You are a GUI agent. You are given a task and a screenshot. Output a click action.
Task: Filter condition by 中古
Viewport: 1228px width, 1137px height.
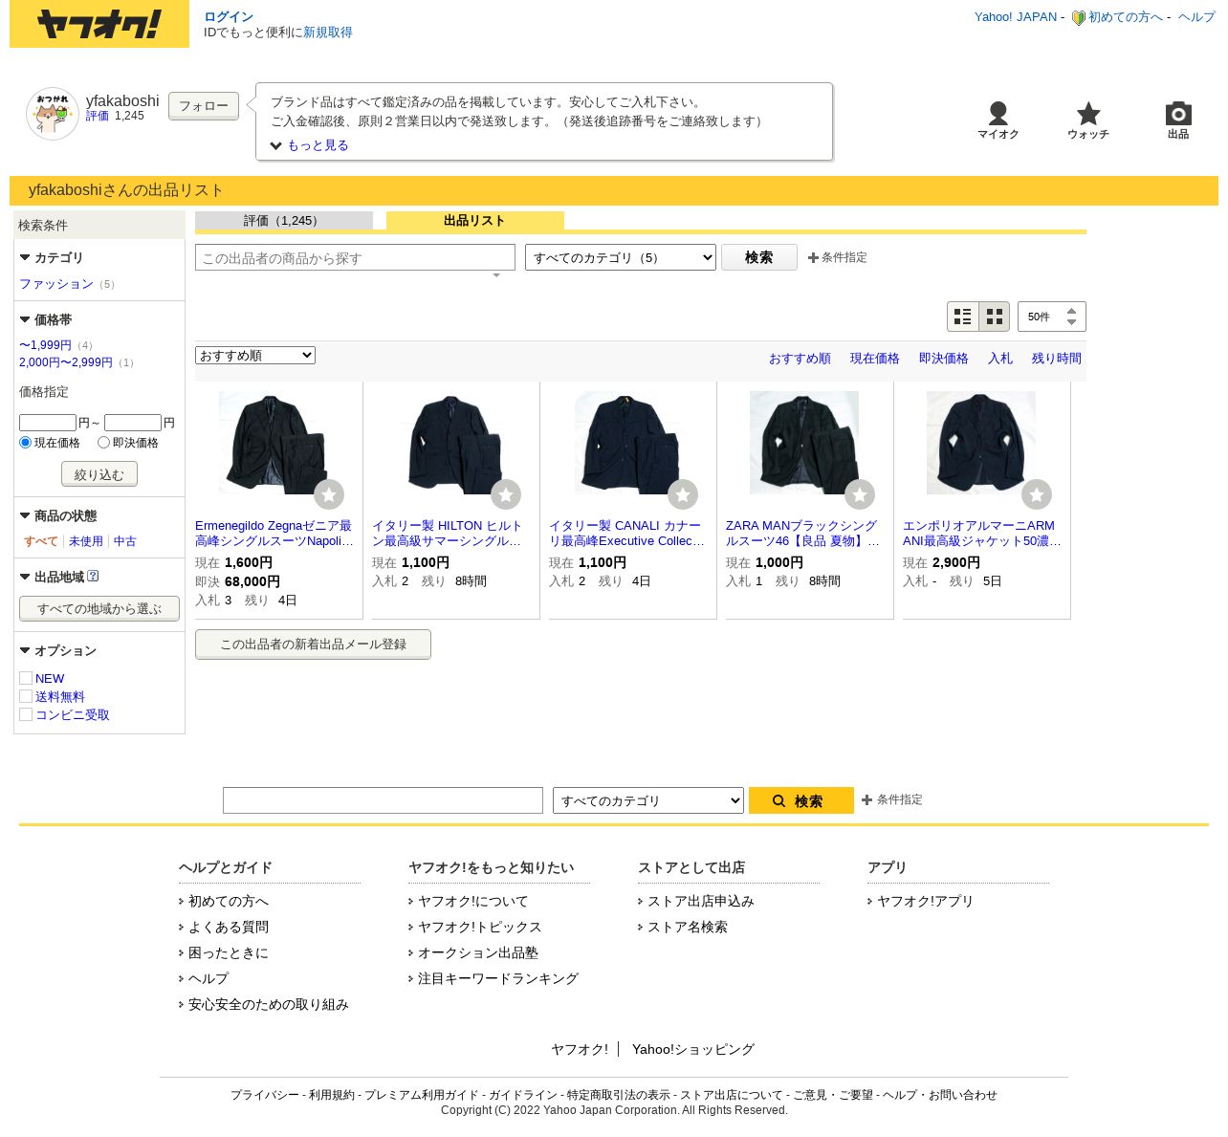(125, 541)
